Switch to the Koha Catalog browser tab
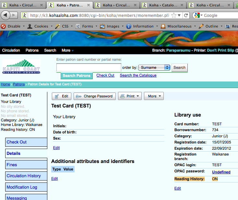 [164, 5]
